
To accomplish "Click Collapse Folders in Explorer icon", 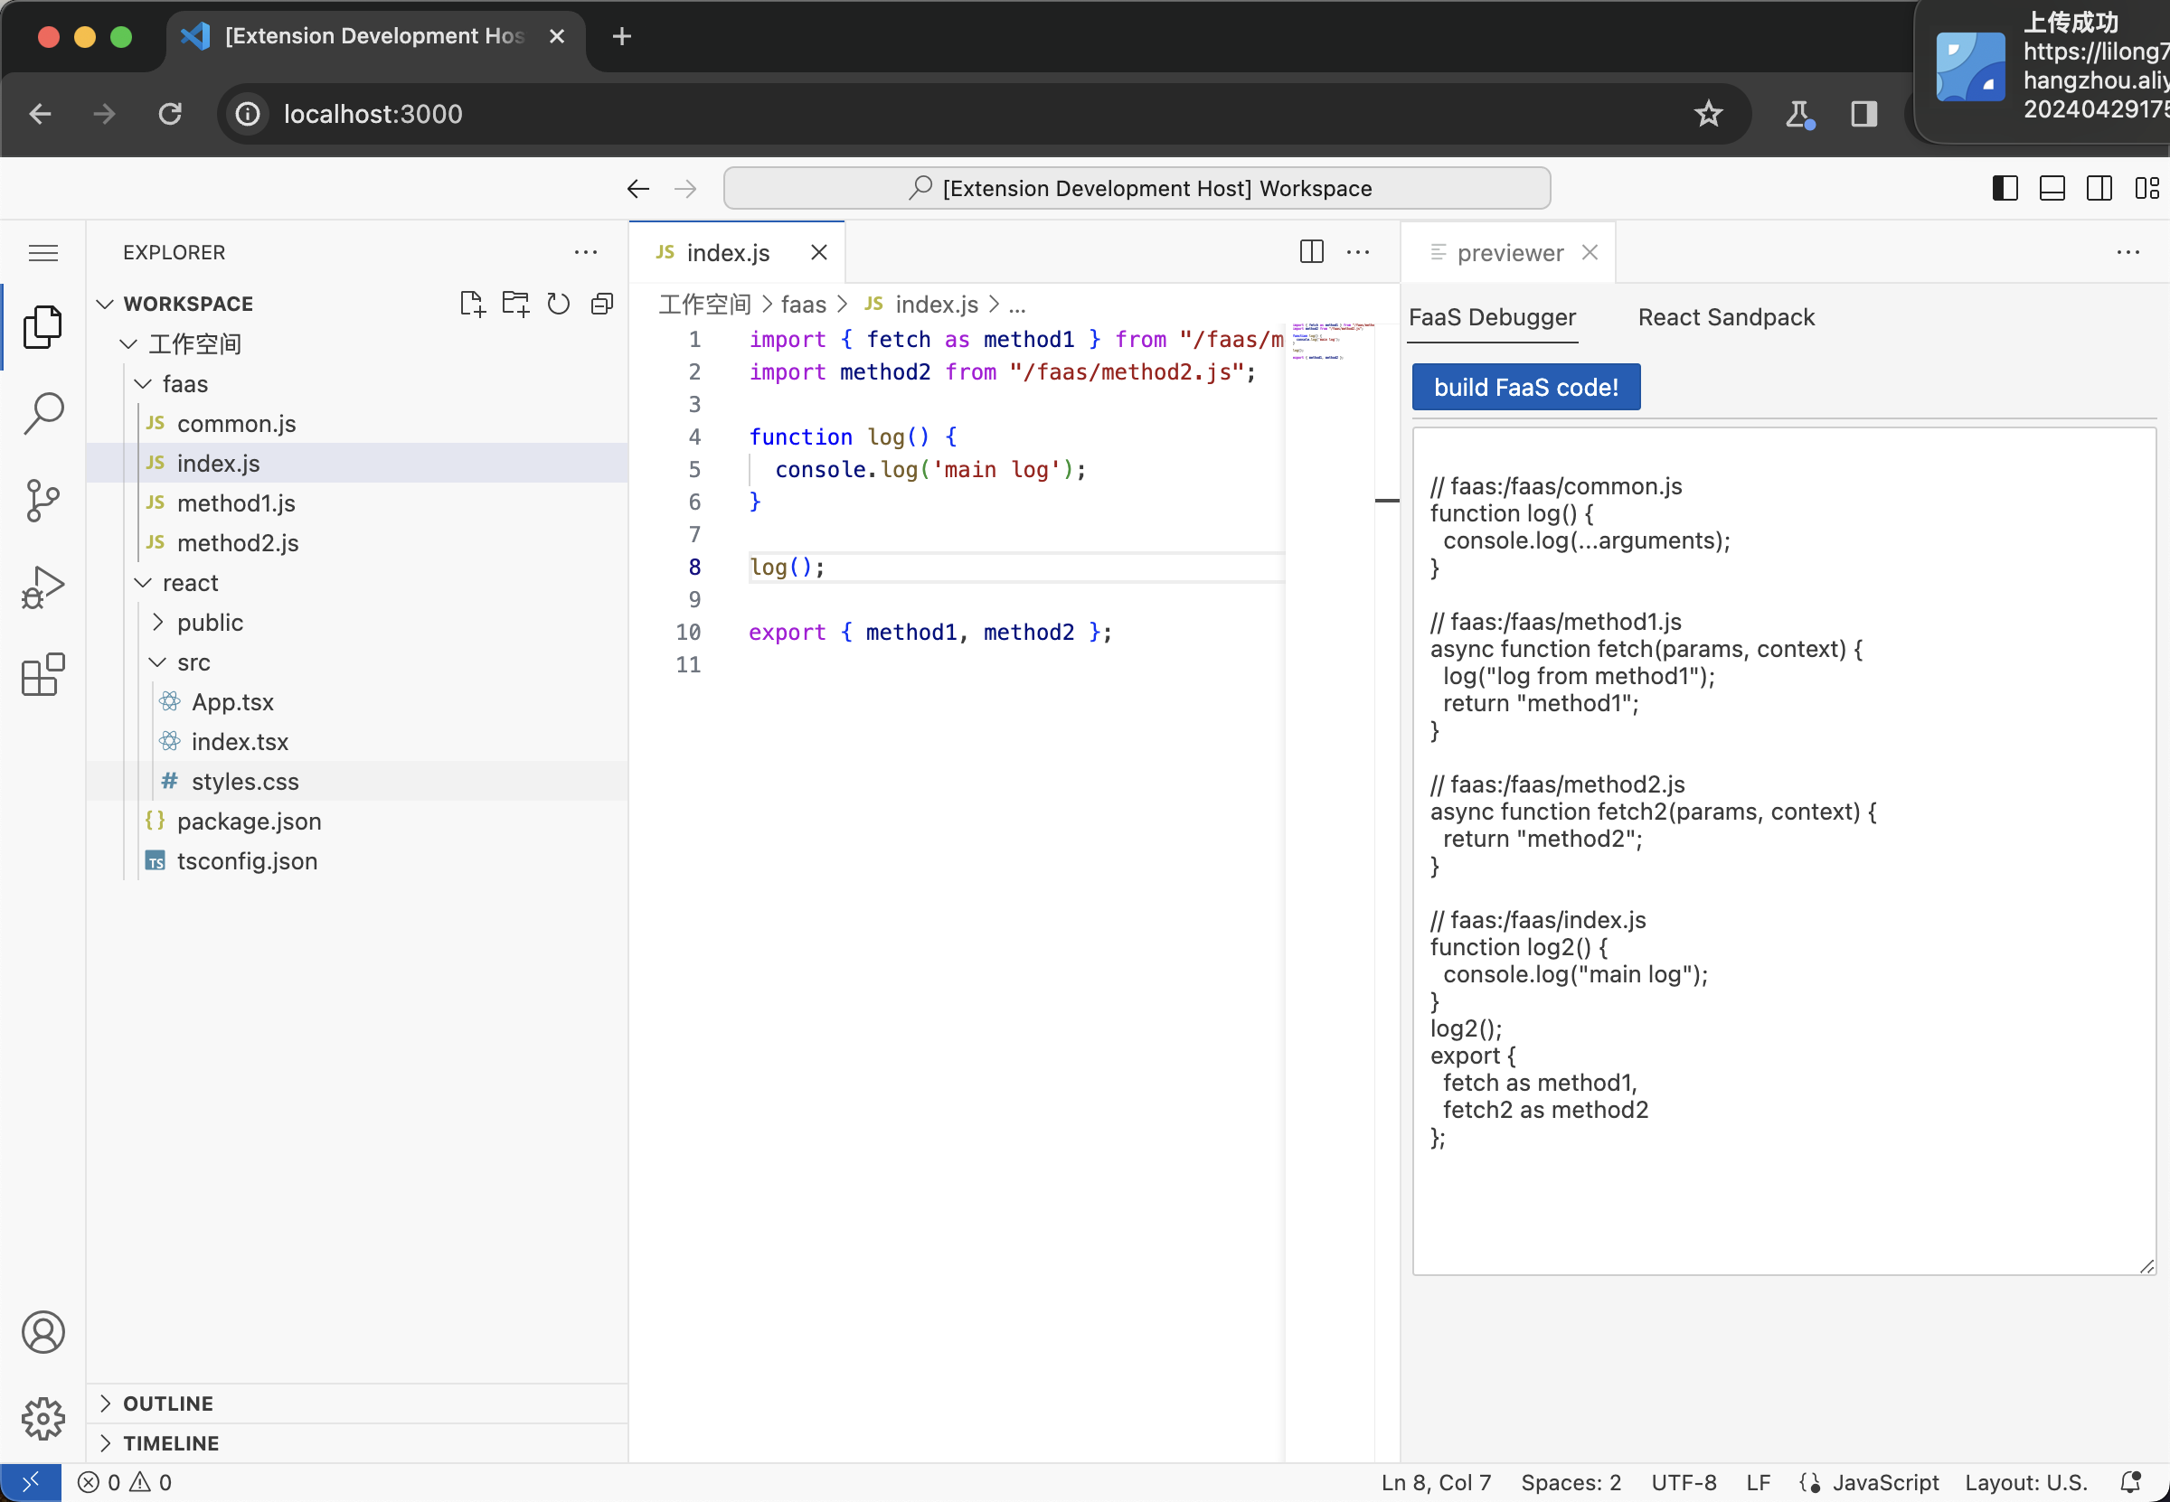I will [x=601, y=303].
